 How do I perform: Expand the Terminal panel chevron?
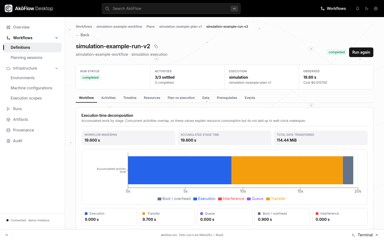(377, 235)
